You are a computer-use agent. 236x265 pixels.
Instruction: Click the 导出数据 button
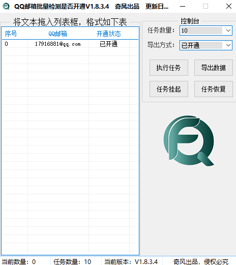(x=214, y=68)
